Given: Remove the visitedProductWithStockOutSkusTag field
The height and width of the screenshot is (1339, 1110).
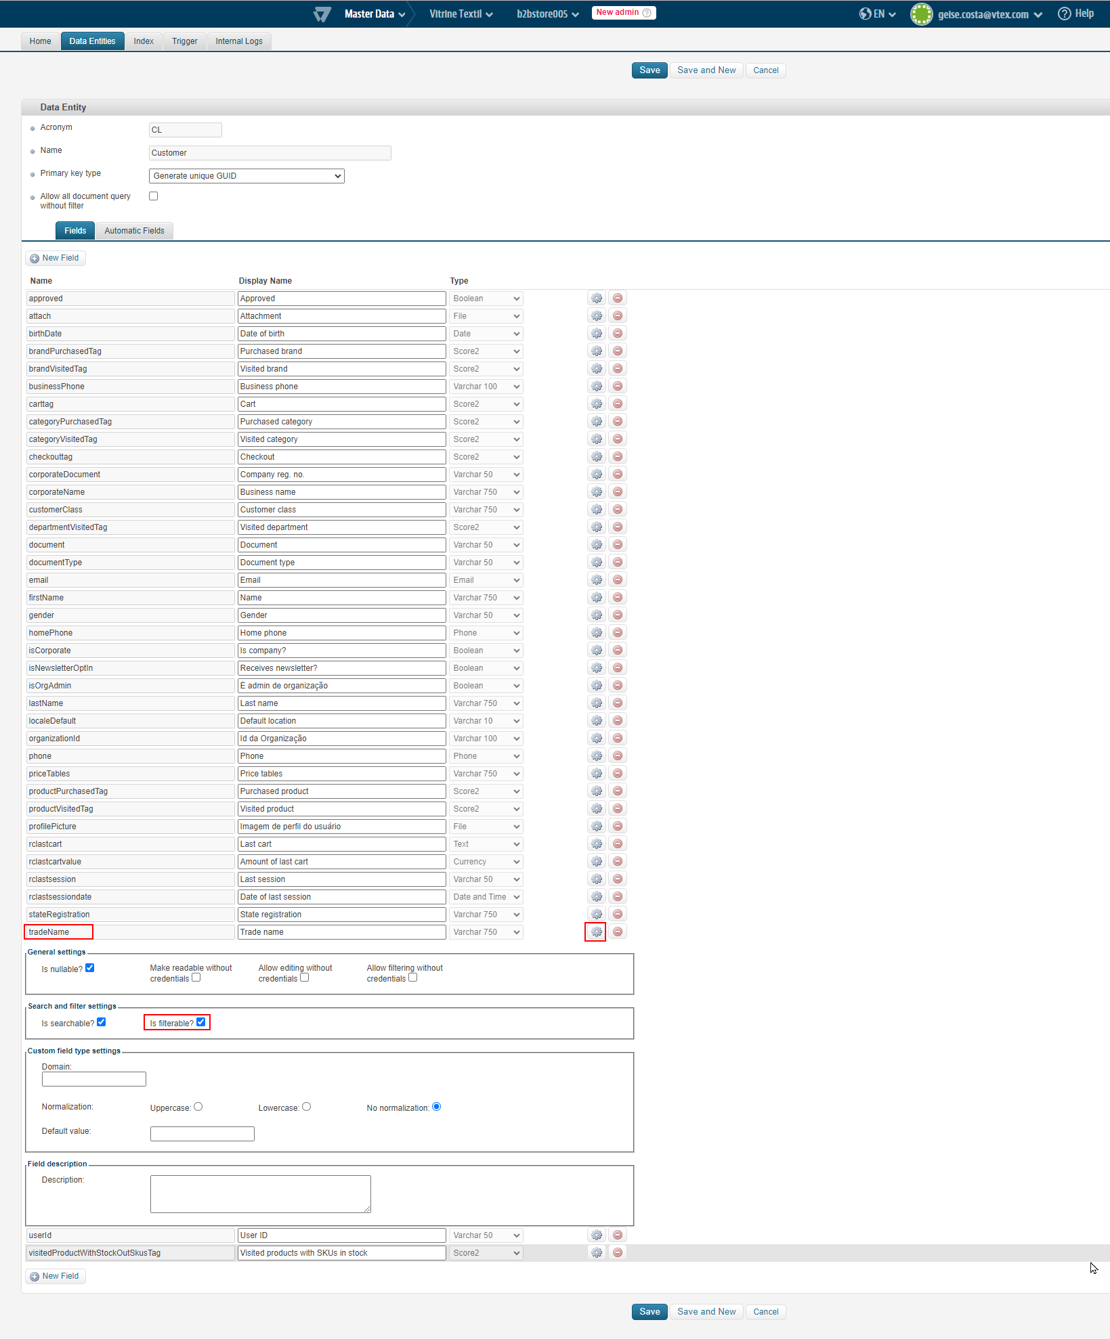Looking at the screenshot, I should click(618, 1252).
